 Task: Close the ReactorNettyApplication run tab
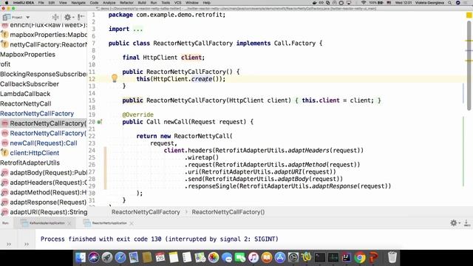[x=132, y=223]
